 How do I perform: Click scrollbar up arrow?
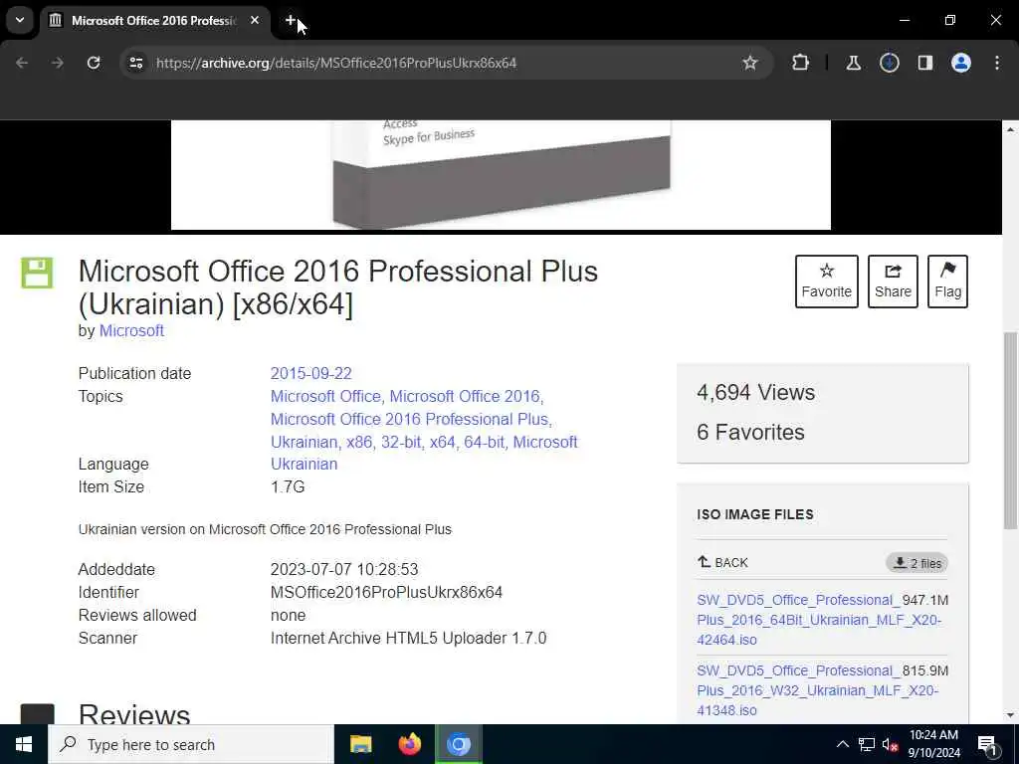pyautogui.click(x=1010, y=129)
